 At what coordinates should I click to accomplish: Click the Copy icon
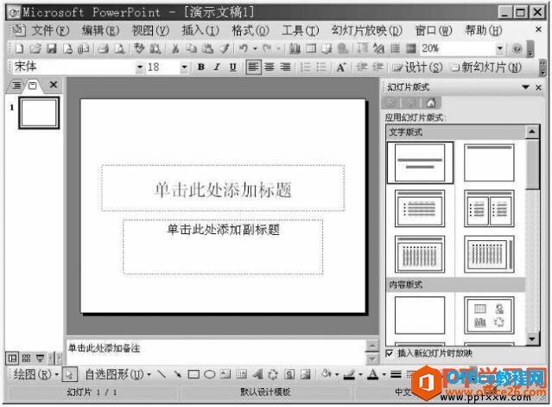click(x=191, y=48)
